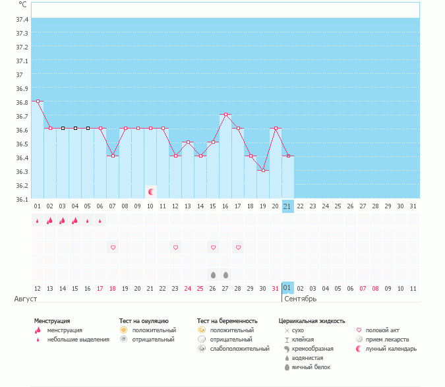Click the cervical fluid icon on cycle day 16
The height and width of the screenshot is (387, 445).
(225, 274)
